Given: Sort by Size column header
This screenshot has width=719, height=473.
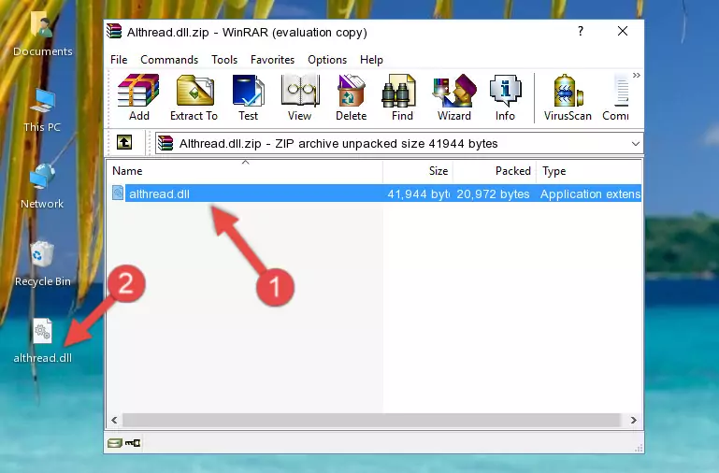Looking at the screenshot, I should click(x=418, y=171).
